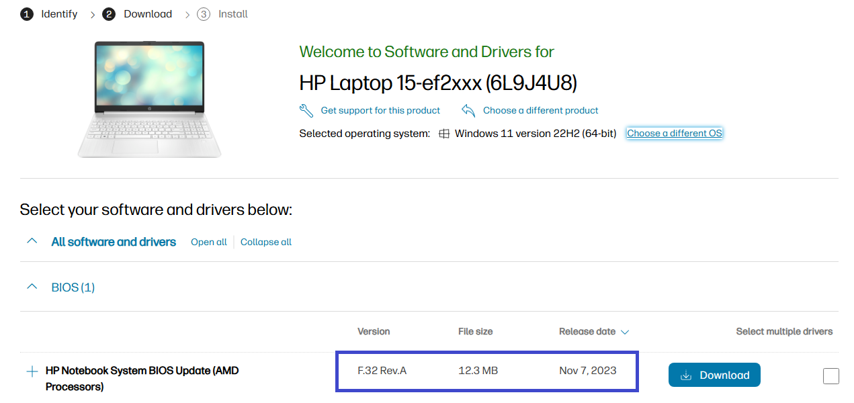Click the numbered circle for step 1 Identify

click(27, 13)
